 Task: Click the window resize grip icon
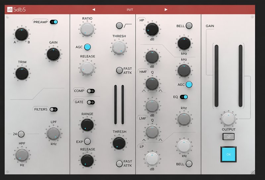point(253,172)
